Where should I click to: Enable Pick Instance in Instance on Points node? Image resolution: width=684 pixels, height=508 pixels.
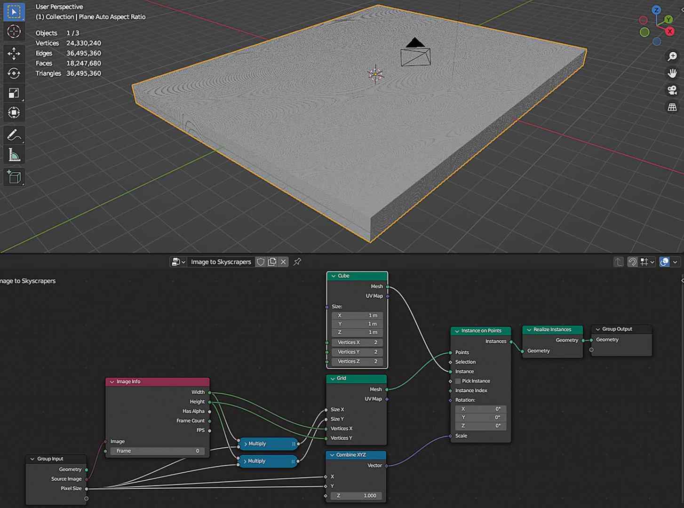[x=458, y=381]
